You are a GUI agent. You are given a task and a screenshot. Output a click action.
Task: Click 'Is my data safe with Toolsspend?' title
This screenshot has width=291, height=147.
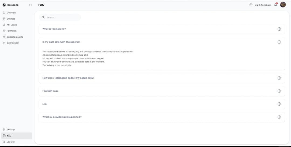pyautogui.click(x=61, y=42)
